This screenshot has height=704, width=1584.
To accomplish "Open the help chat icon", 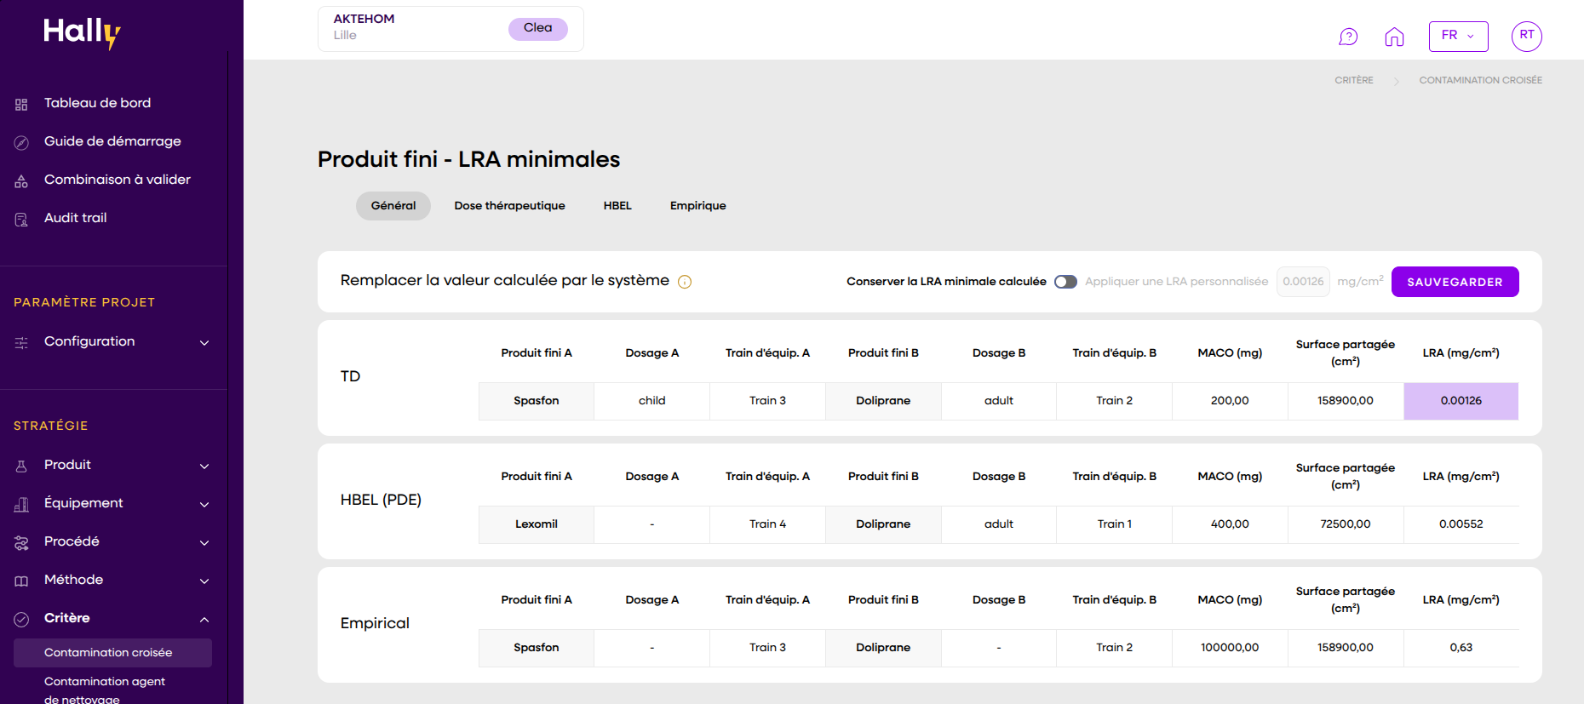I will (x=1348, y=37).
